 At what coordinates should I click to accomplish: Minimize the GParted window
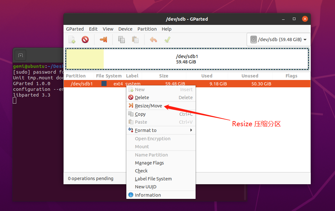[x=283, y=19]
